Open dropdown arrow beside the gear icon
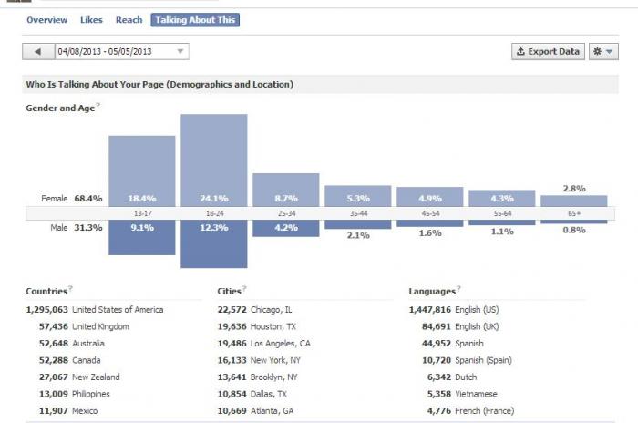Image resolution: width=638 pixels, height=423 pixels. click(x=610, y=52)
